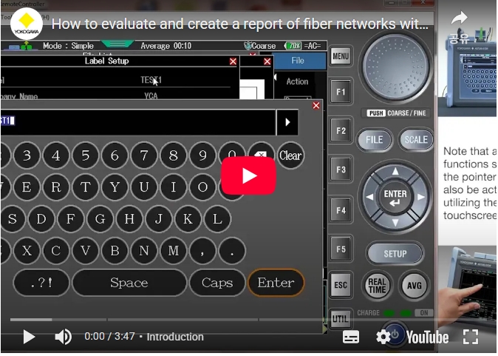Click the 5 key on the keyboard
498x356 pixels.
click(x=86, y=155)
